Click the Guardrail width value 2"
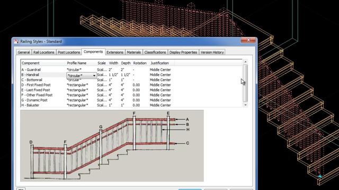Image resolution: width=339 pixels, height=190 pixels. [110, 70]
